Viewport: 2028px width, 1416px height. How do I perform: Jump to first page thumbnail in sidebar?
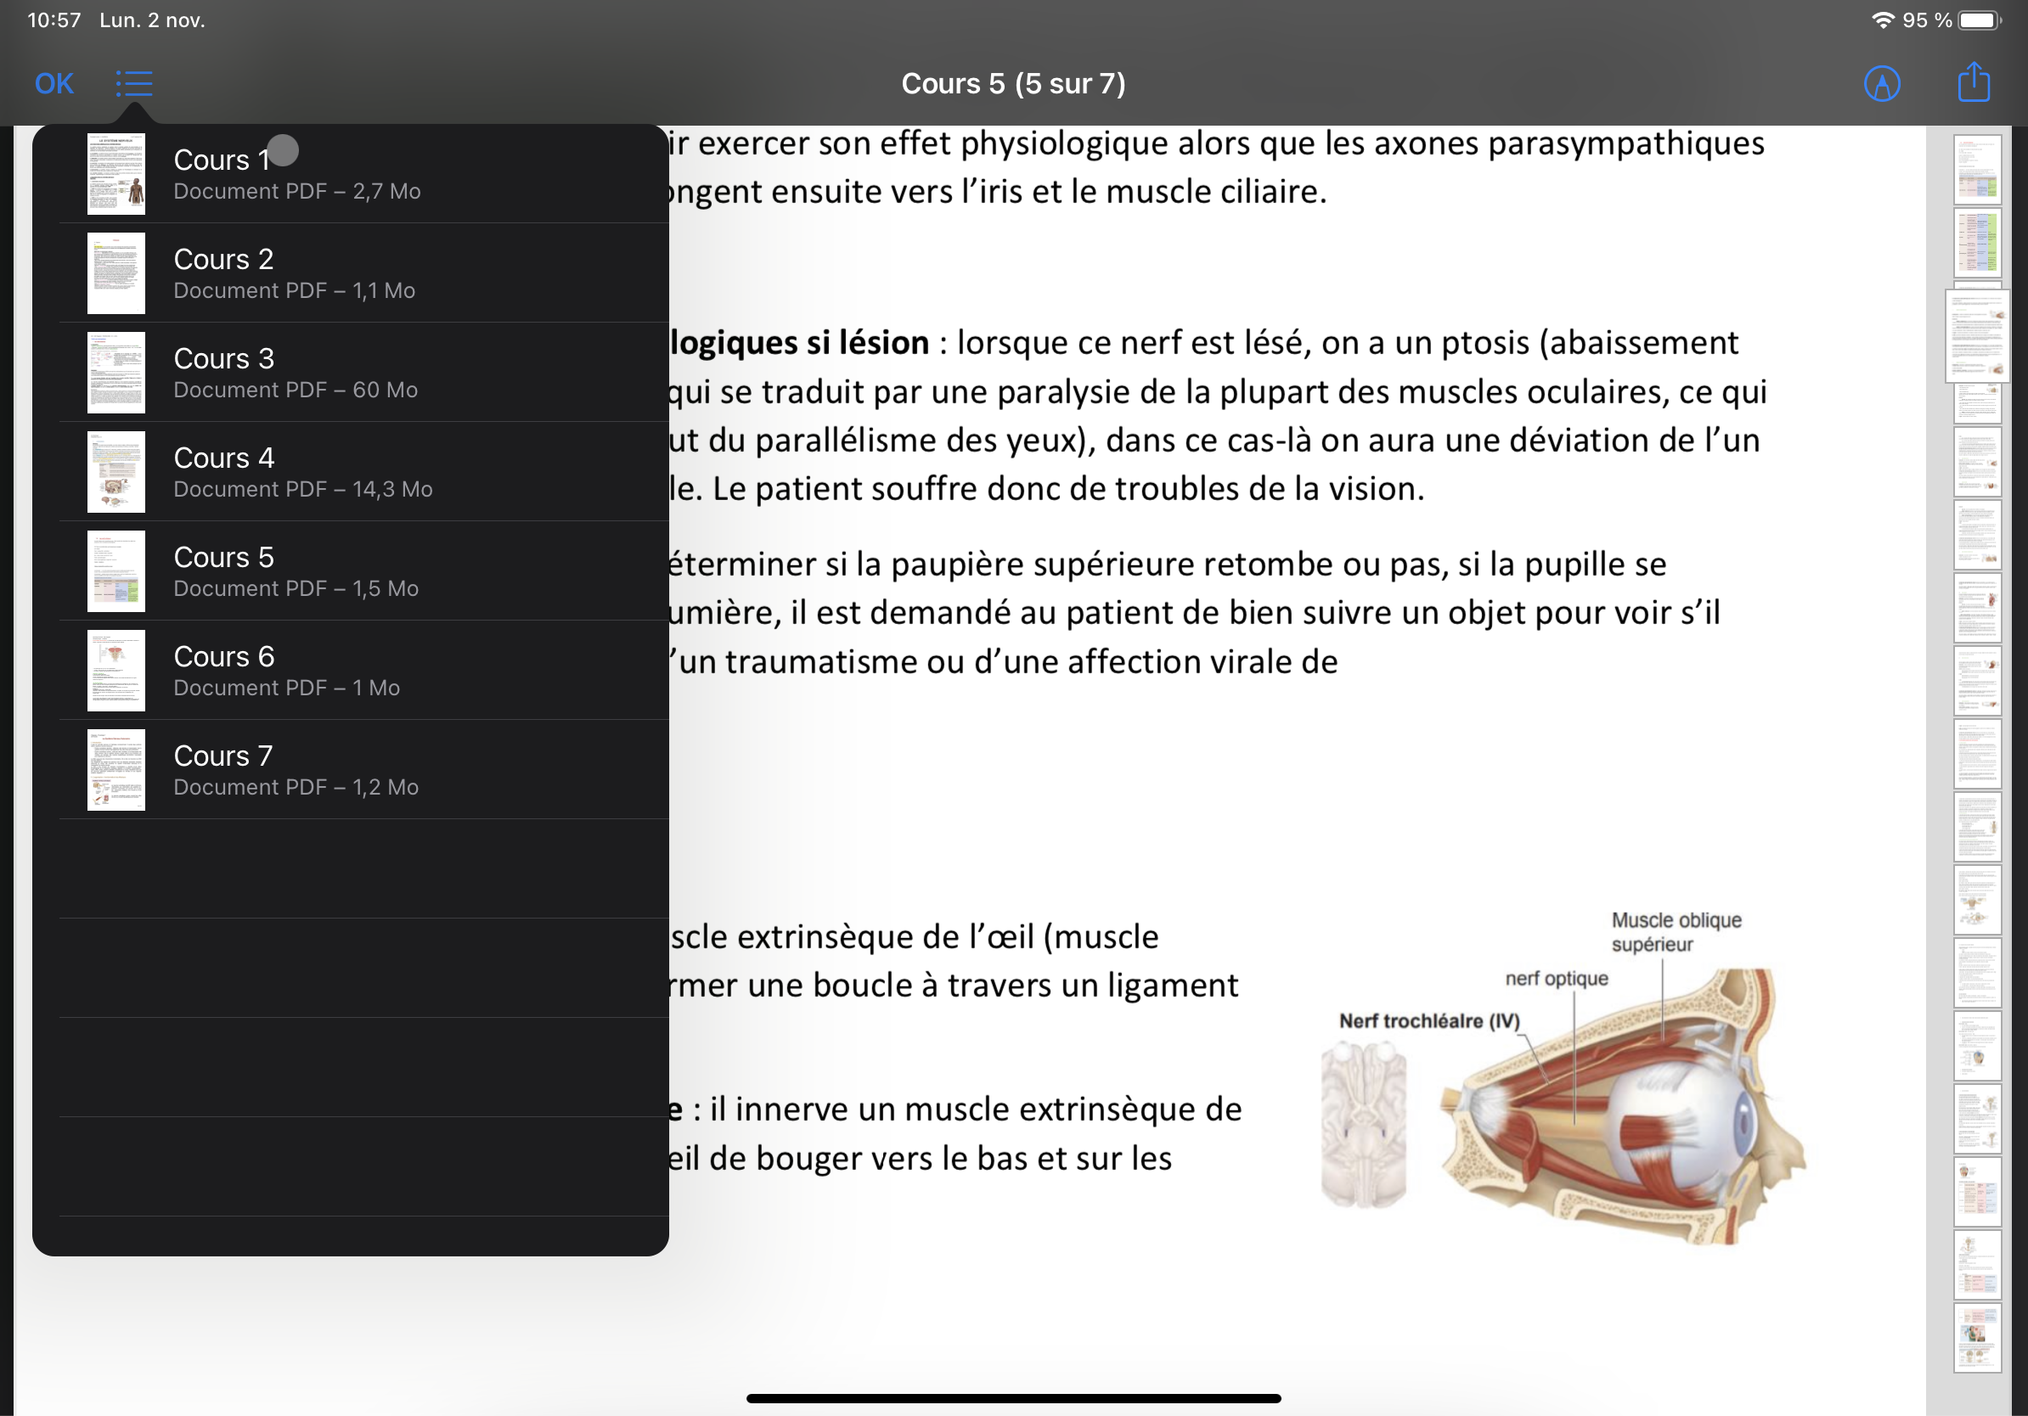click(x=1977, y=170)
